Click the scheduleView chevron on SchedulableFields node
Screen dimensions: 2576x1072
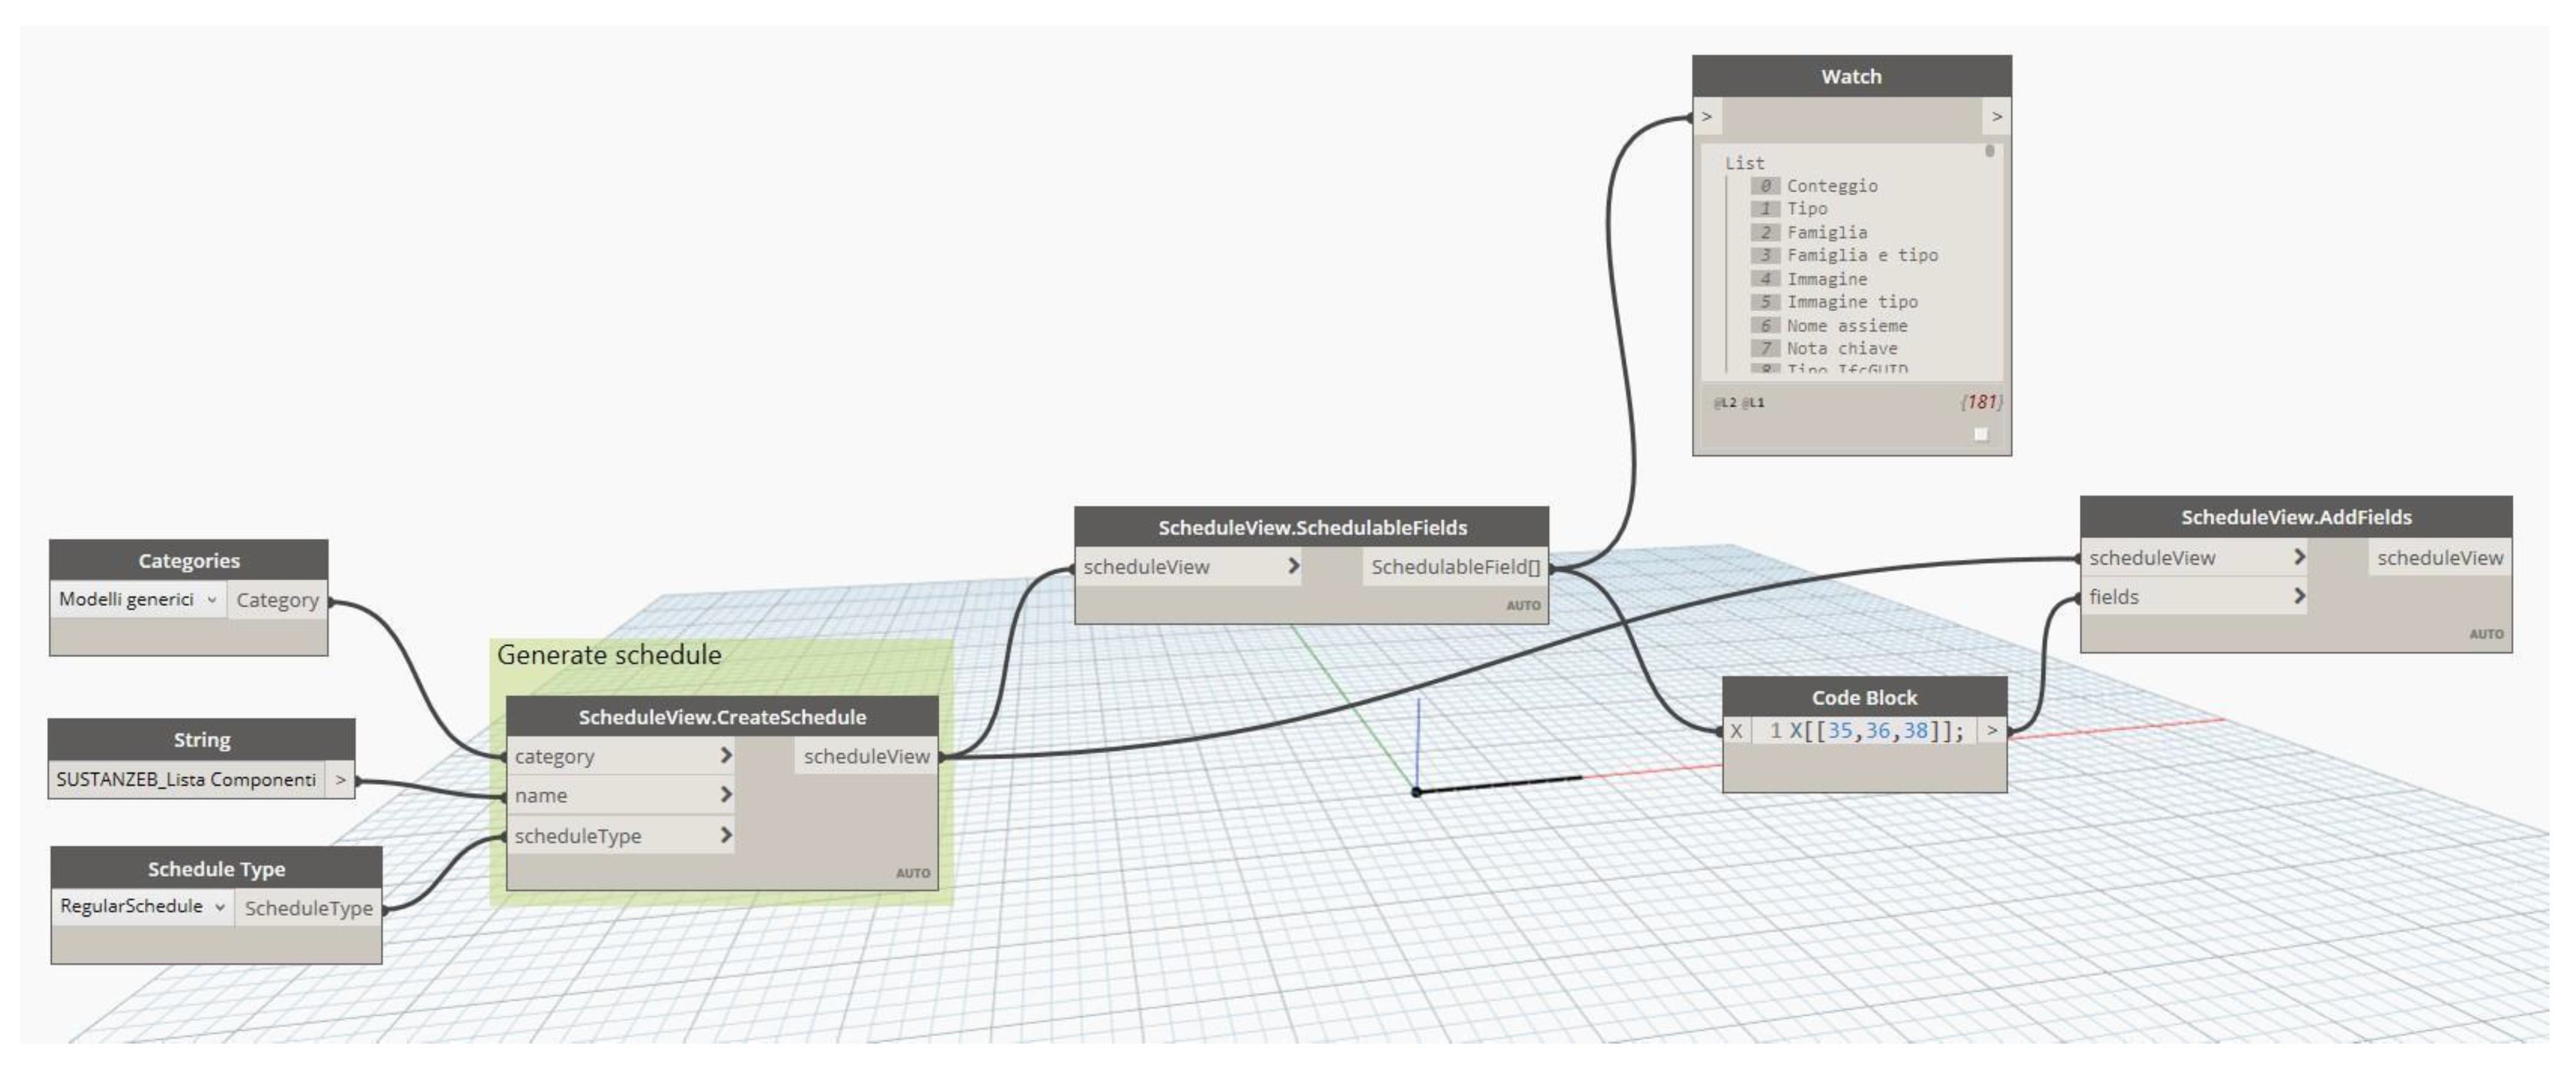pos(1293,567)
